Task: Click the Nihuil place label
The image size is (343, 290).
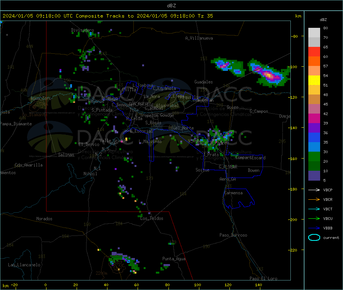Action: (90, 174)
